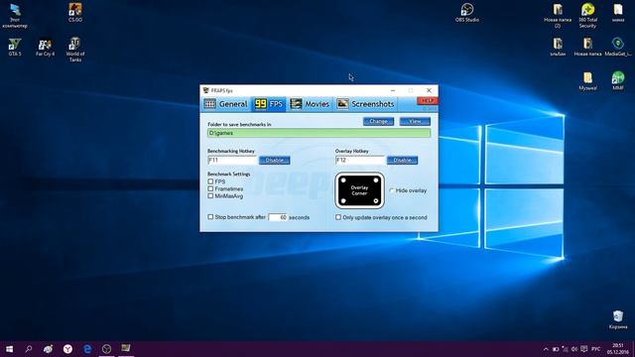Enable the MinMaxAvg checkbox

pyautogui.click(x=210, y=196)
